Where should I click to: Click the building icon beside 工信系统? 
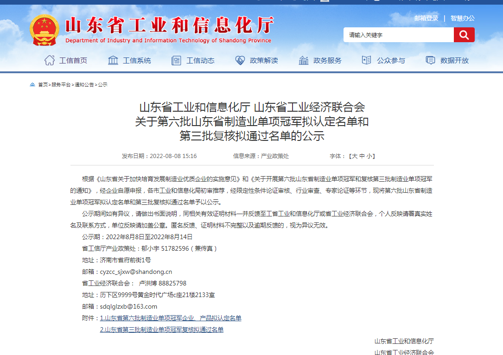click(113, 60)
